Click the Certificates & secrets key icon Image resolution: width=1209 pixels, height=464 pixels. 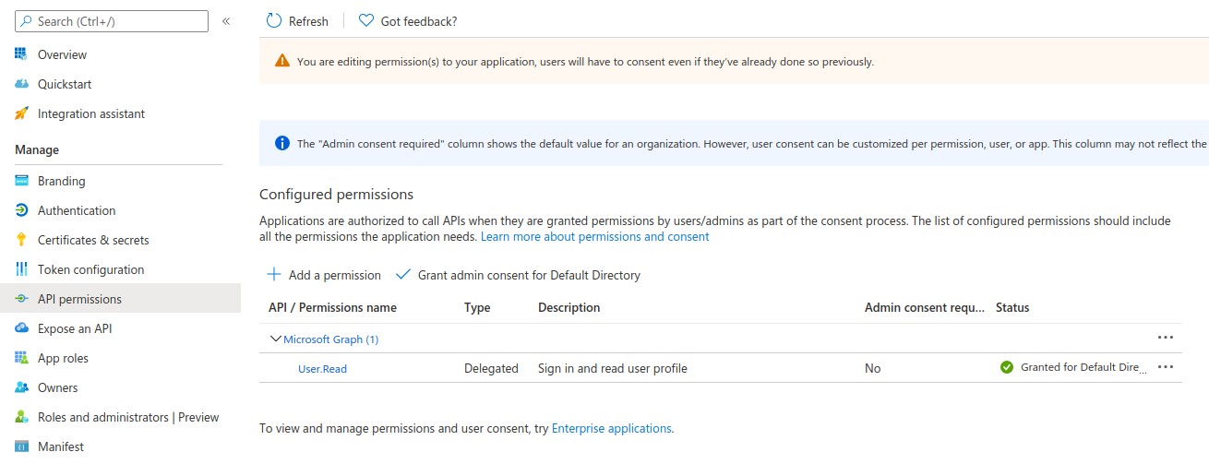[22, 240]
